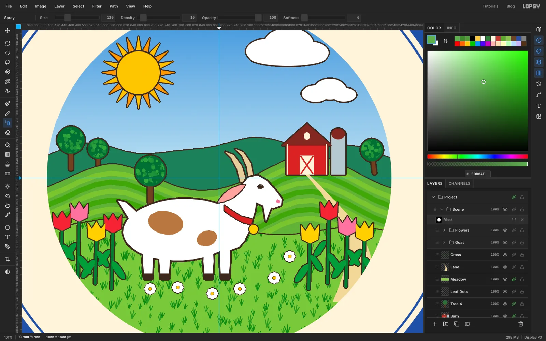
Task: Open the History panel icon
Action: tap(539, 84)
